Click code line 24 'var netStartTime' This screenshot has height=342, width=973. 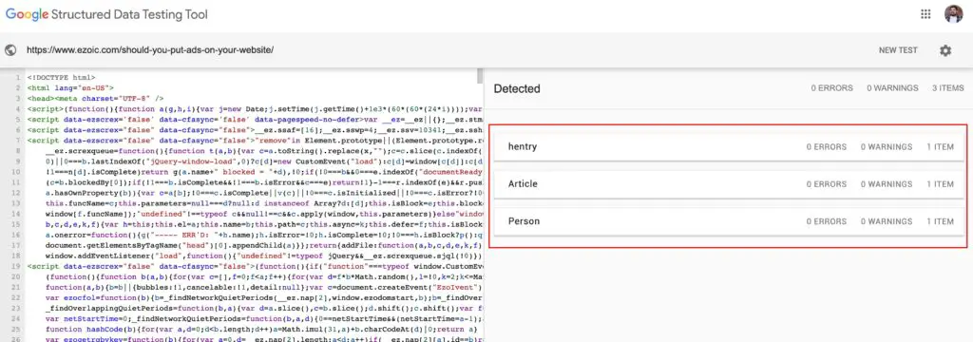click(264, 318)
